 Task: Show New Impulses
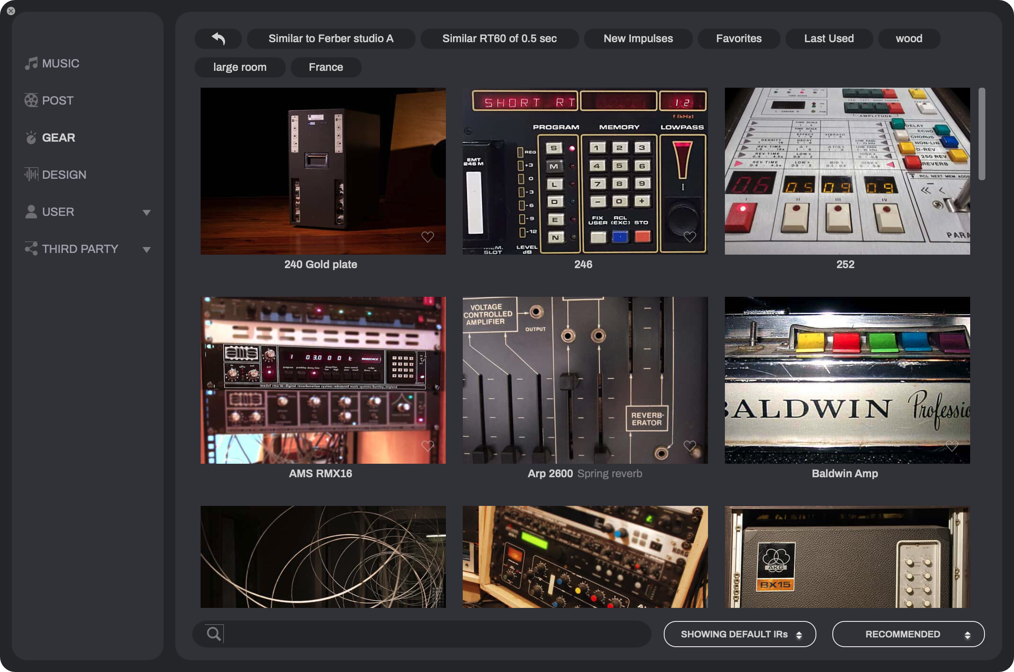click(638, 38)
